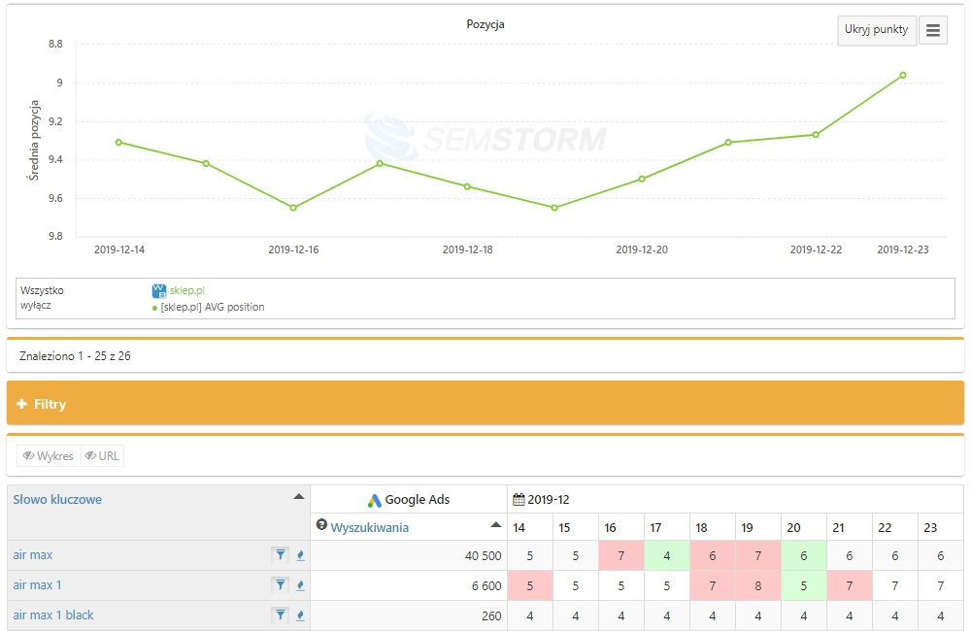Click the 2019-12 calendar header
The image size is (971, 631).
[x=542, y=500]
